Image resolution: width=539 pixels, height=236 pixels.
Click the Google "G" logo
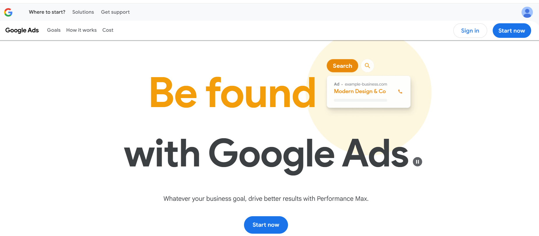coord(8,12)
